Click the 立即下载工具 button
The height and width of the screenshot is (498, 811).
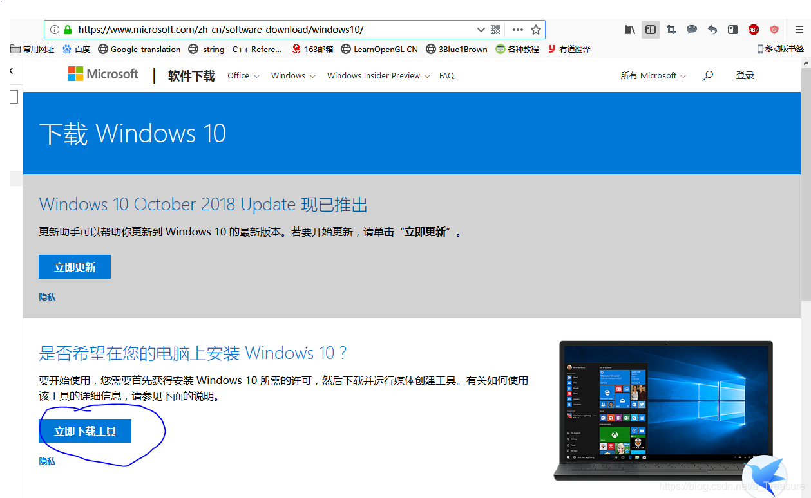click(x=85, y=431)
